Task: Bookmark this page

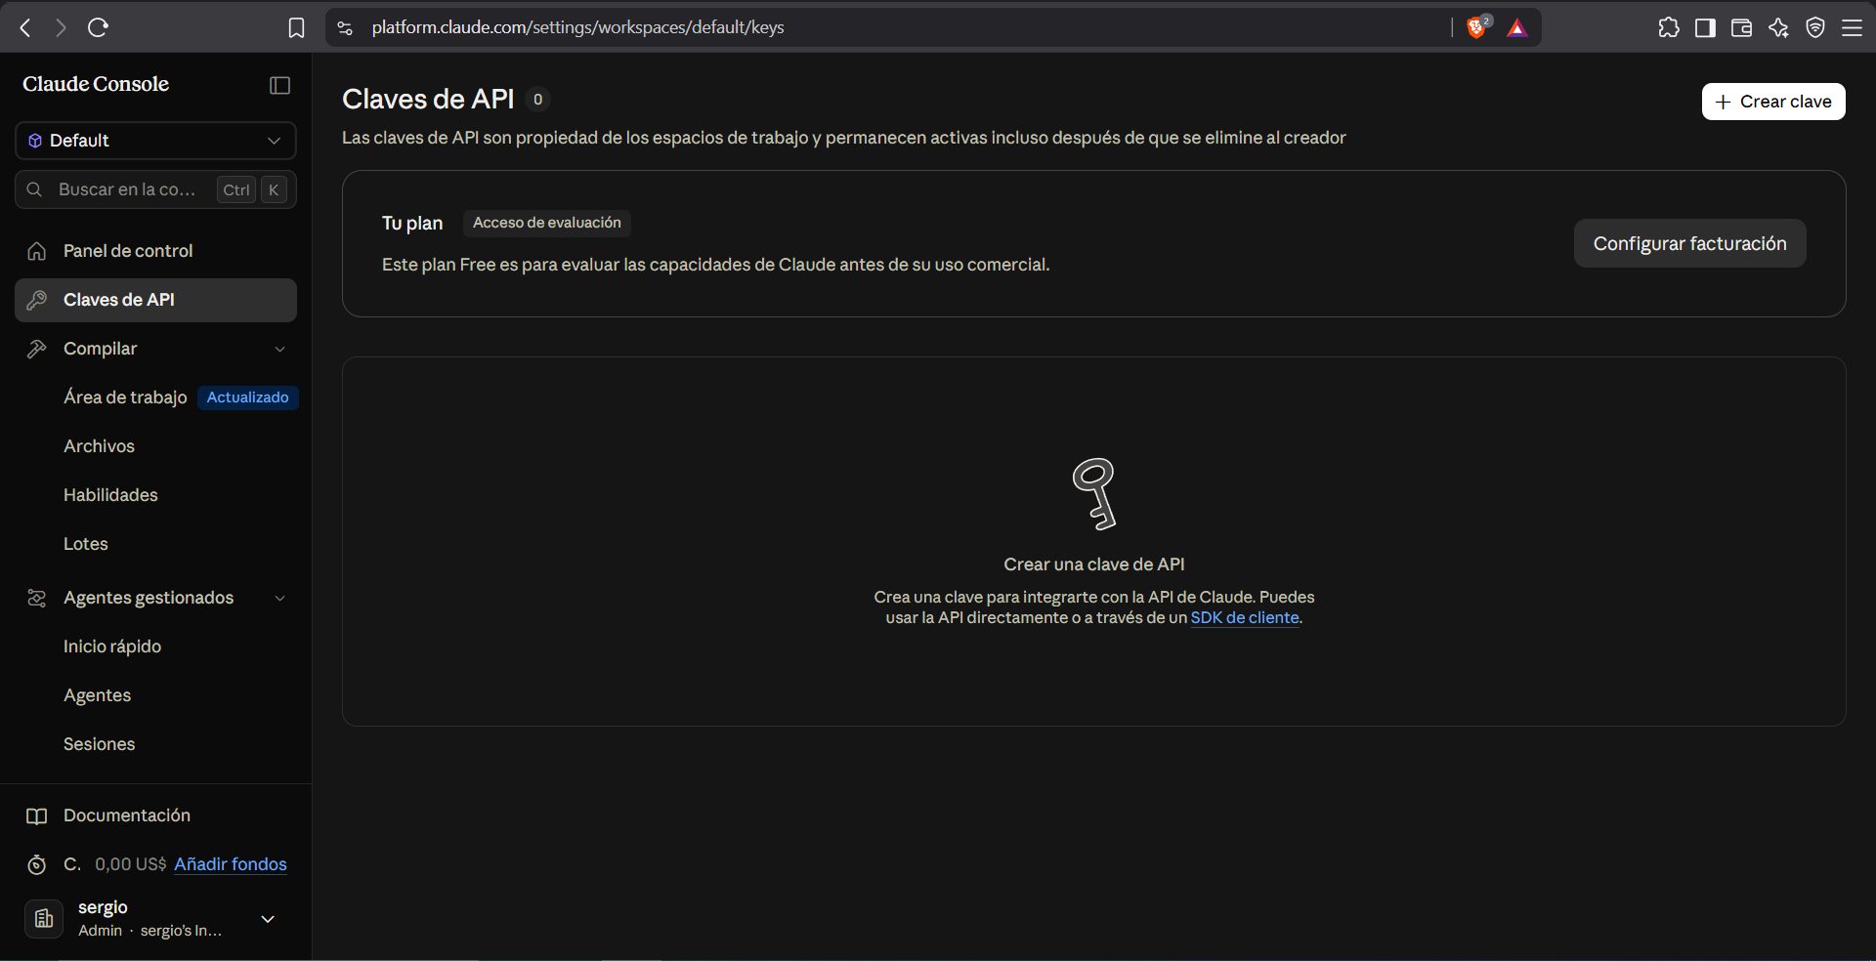Action: click(296, 27)
